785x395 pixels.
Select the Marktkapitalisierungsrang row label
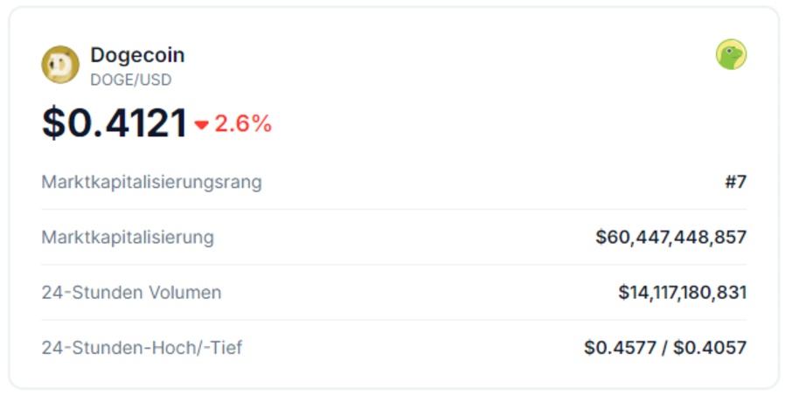(x=151, y=182)
